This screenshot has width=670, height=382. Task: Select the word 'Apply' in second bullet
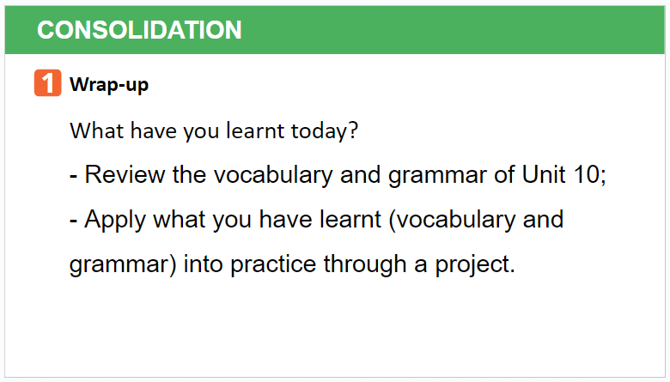pos(115,221)
